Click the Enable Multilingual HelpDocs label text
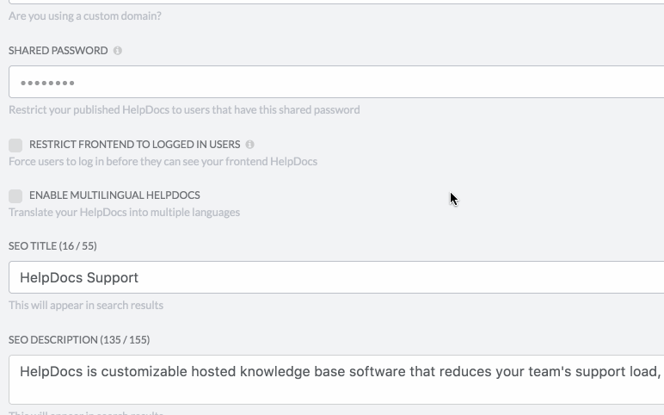Screen dimensions: 664x415 point(114,195)
